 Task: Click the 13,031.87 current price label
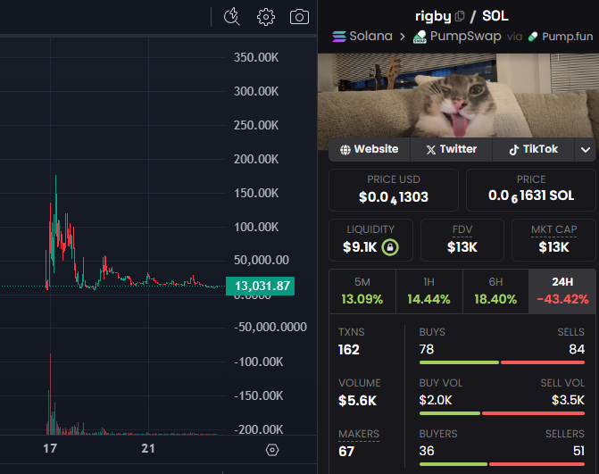(260, 286)
